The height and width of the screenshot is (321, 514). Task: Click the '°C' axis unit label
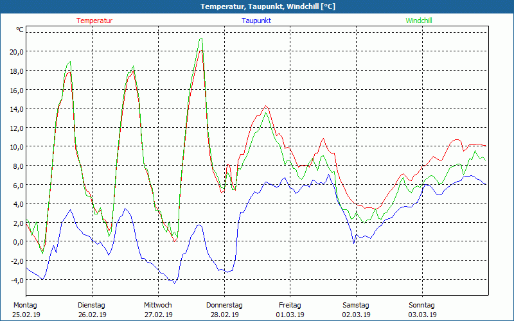(x=20, y=30)
